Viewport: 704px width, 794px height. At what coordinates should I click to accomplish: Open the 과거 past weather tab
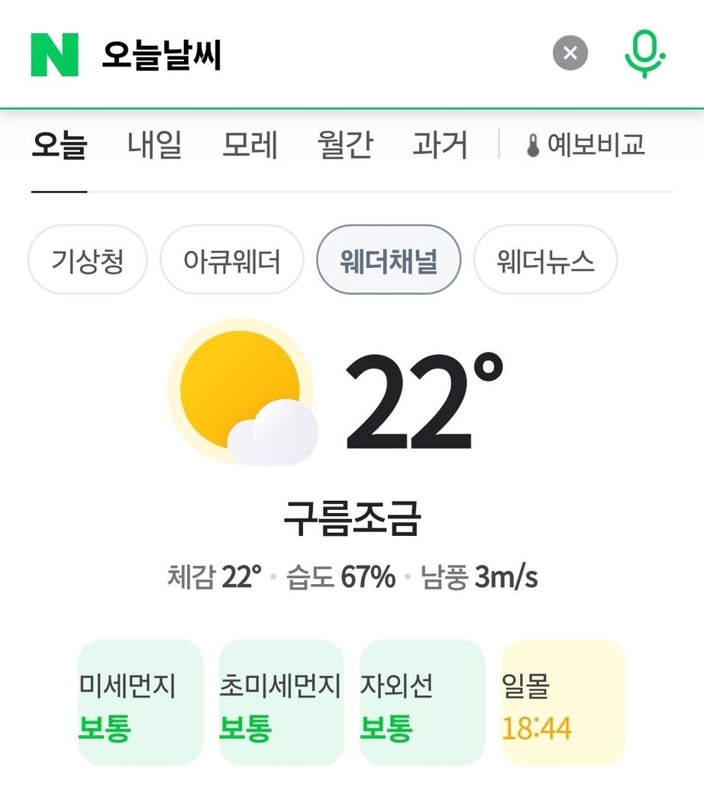click(x=440, y=145)
